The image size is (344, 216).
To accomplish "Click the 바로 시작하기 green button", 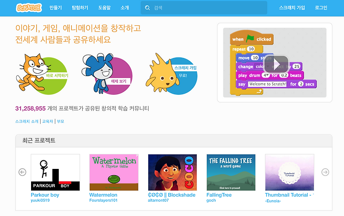I will 57,76.
